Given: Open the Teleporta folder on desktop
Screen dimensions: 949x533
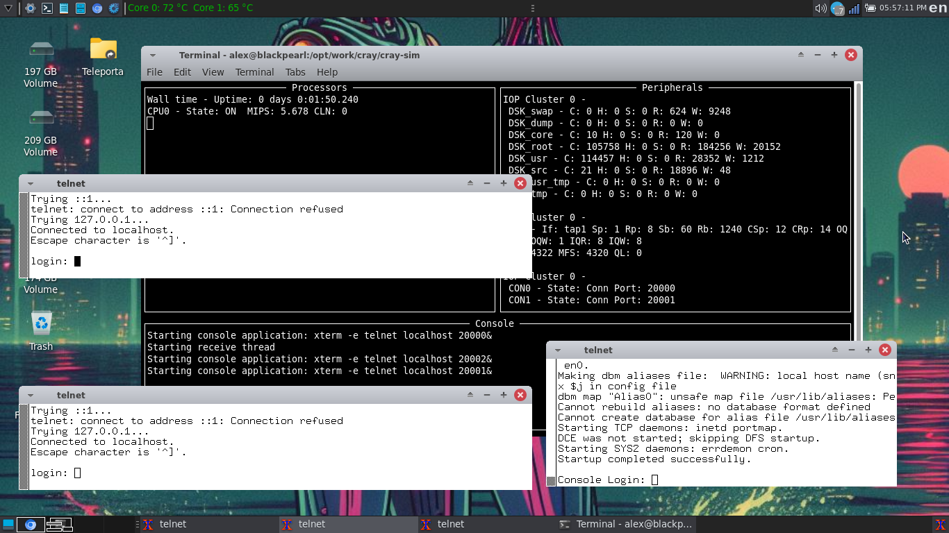Looking at the screenshot, I should coord(103,57).
